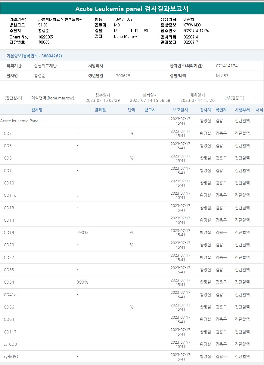Click the 보고일시 column header
This screenshot has width=264, height=365.
[180, 110]
